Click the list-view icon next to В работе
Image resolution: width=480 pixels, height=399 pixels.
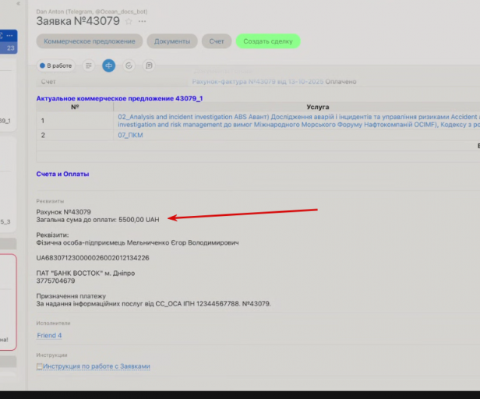point(89,65)
